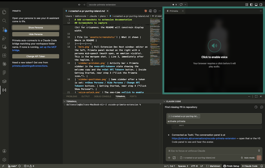
Task: Synchronize changes icon in the status bar
Action: click(x=20, y=166)
